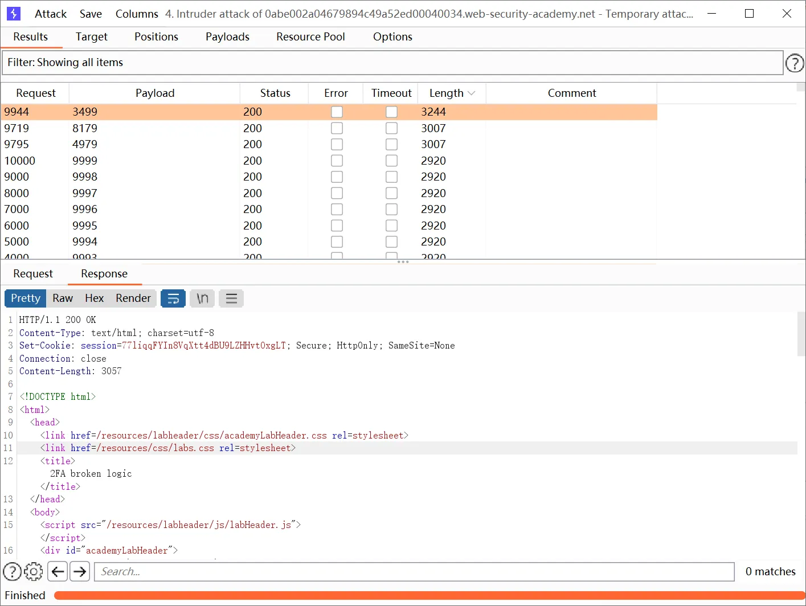Viewport: 806px width, 606px height.
Task: Open the response hamburger menu icon
Action: coord(231,298)
